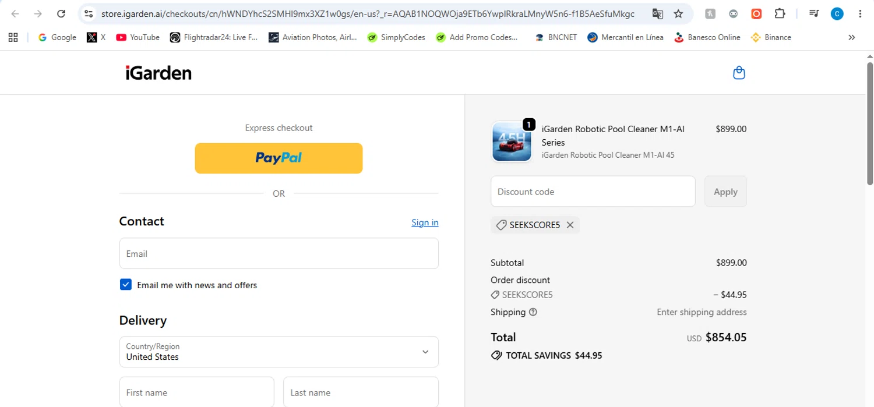Screen dimensions: 874x407
Task: Click the gray letter extension icon
Action: click(x=710, y=13)
